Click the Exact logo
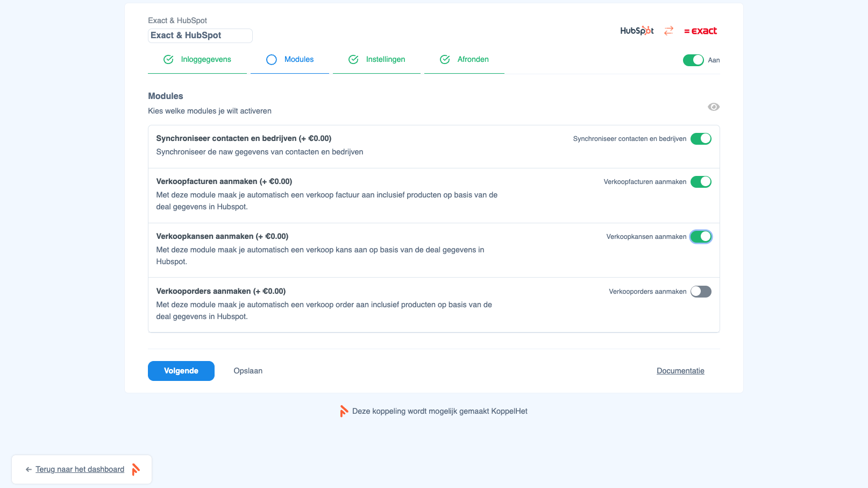 (x=701, y=31)
